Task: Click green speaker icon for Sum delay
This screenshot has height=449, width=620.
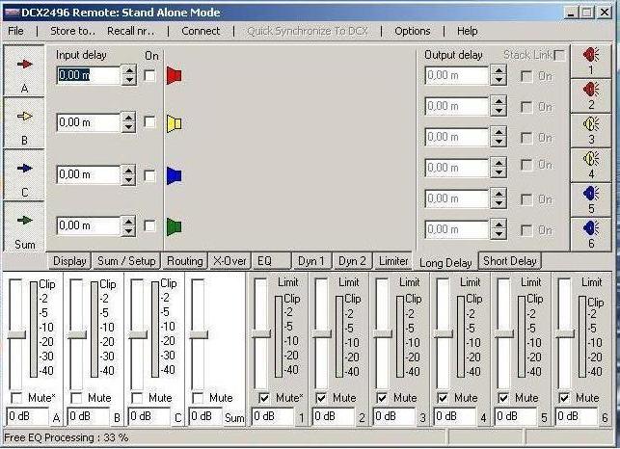Action: click(x=174, y=226)
